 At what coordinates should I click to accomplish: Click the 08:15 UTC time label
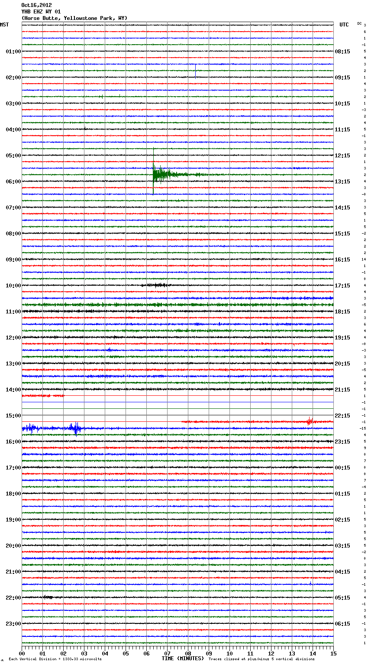tap(342, 52)
